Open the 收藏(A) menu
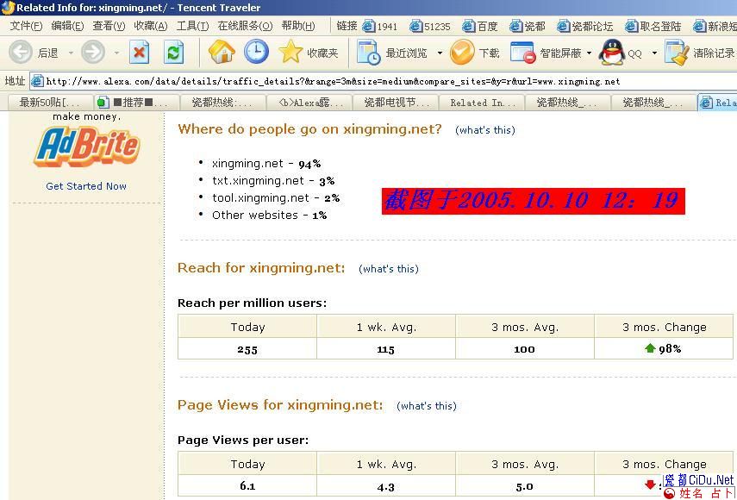 point(150,26)
